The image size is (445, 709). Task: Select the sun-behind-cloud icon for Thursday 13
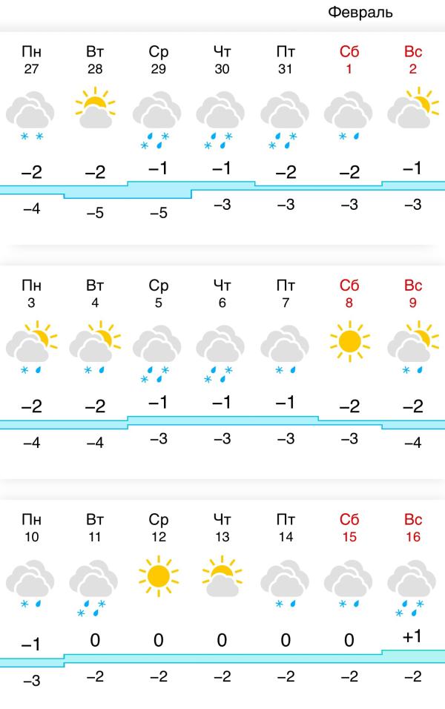click(222, 576)
